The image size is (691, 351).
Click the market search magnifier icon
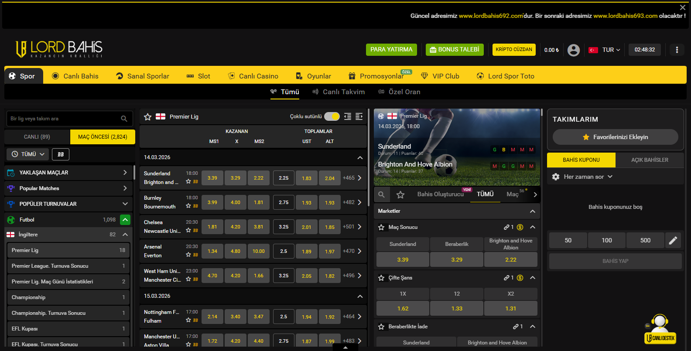(381, 194)
